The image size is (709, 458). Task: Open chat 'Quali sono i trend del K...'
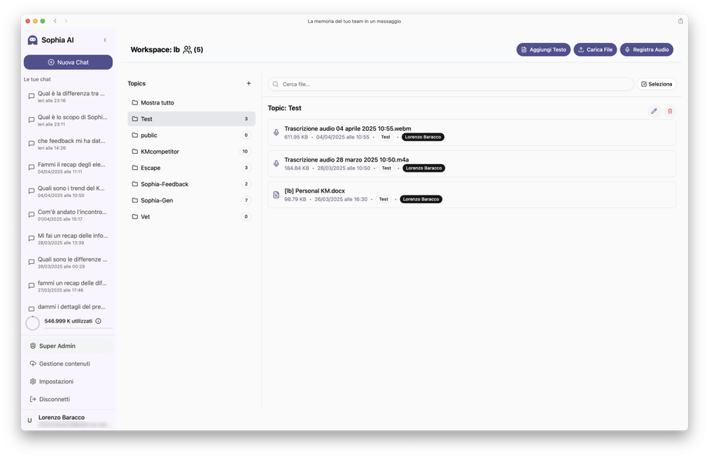coord(68,191)
